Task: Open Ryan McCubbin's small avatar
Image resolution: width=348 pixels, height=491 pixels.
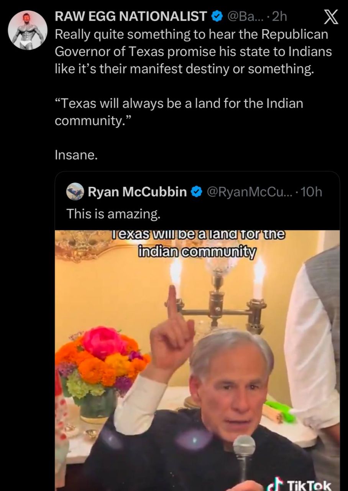Action: click(75, 191)
